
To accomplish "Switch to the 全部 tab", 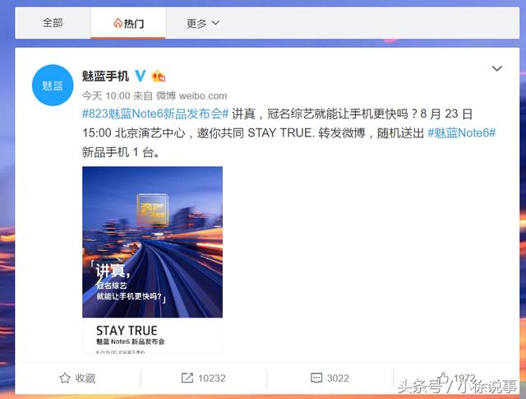I will point(53,23).
